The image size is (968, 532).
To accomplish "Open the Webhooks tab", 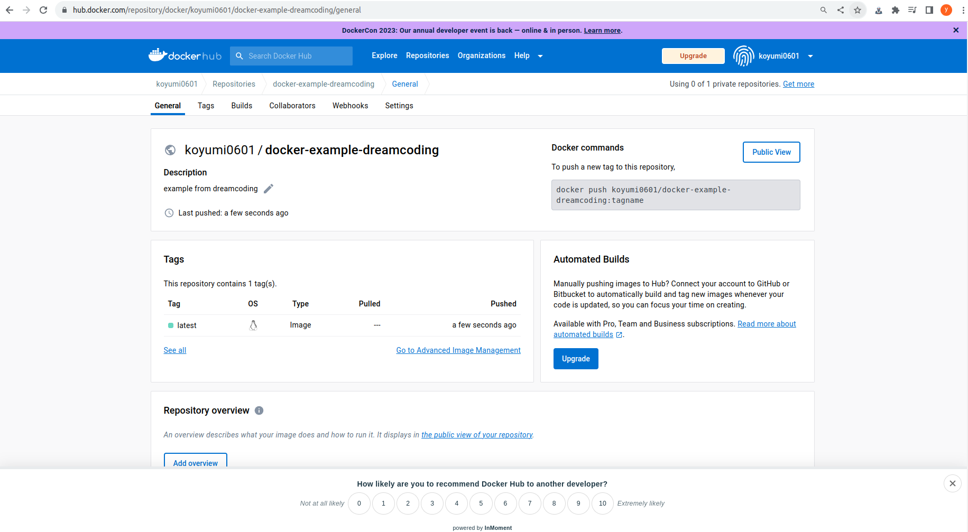I will pyautogui.click(x=350, y=106).
